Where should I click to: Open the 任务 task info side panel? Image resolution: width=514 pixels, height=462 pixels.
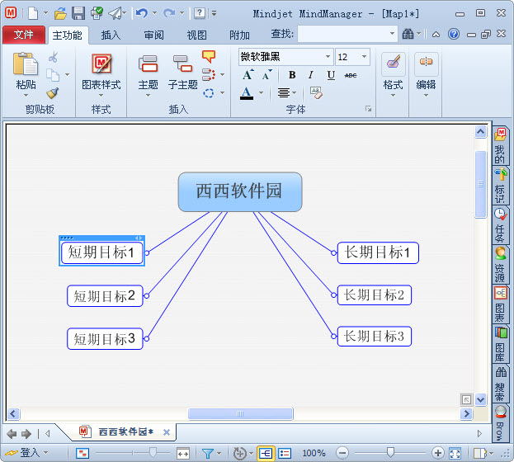[500, 225]
